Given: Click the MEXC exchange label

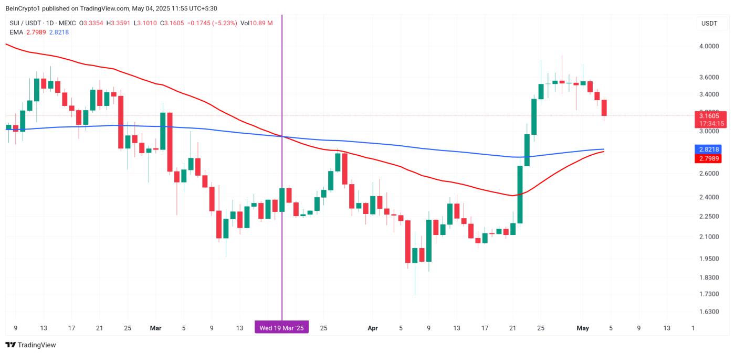Looking at the screenshot, I should [68, 23].
